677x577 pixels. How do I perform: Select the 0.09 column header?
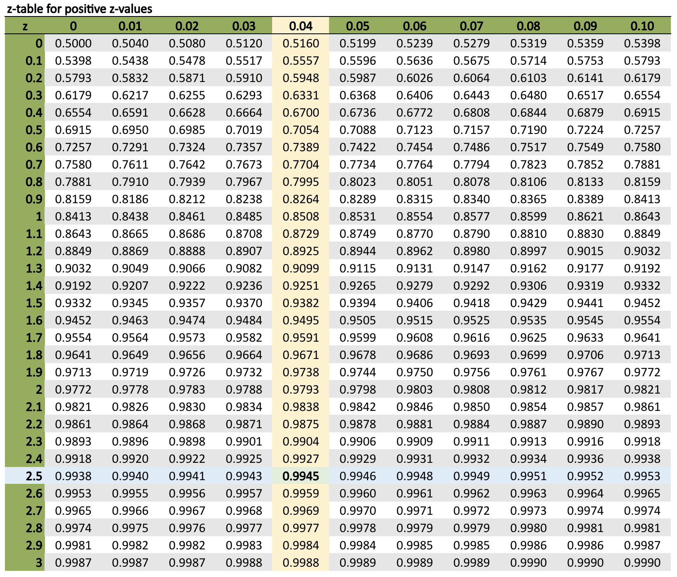(x=585, y=26)
